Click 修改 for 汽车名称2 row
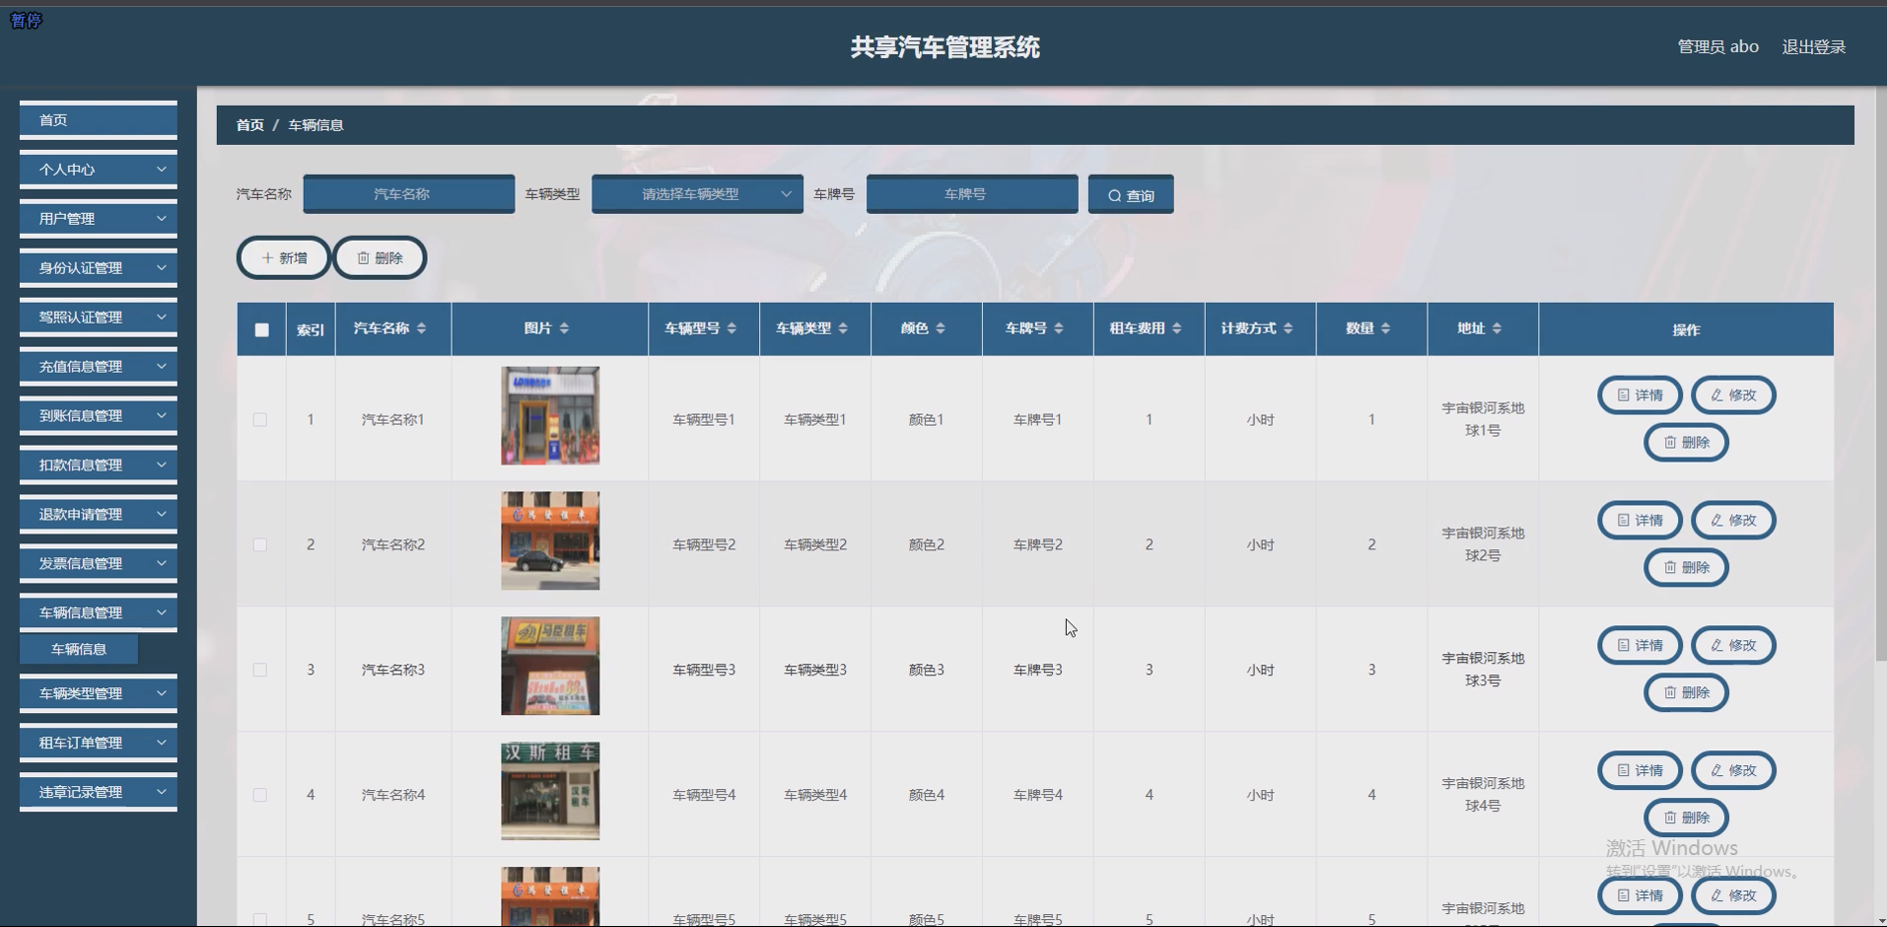Viewport: 1887px width, 927px height. coord(1733,521)
